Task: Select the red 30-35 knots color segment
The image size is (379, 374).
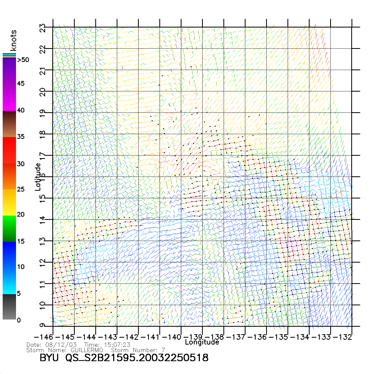Action: [x=9, y=150]
